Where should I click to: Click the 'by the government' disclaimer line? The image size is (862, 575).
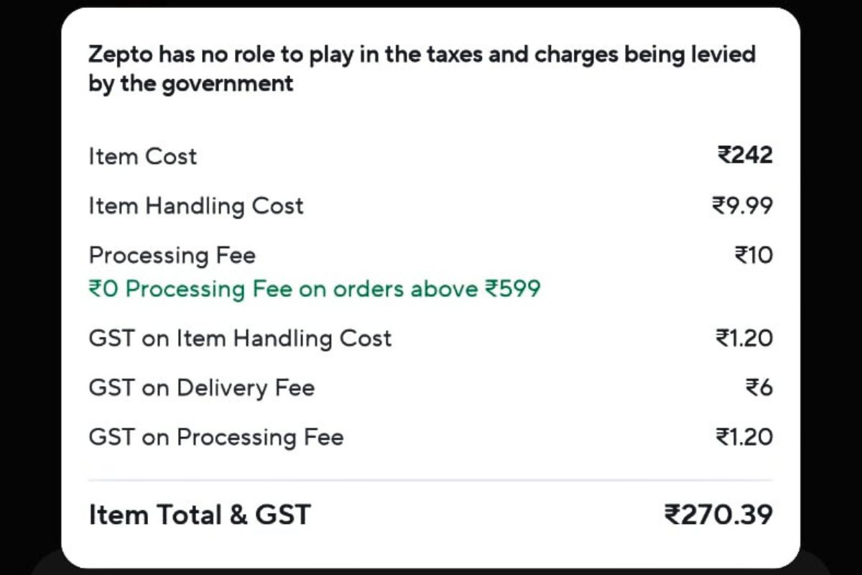191,83
